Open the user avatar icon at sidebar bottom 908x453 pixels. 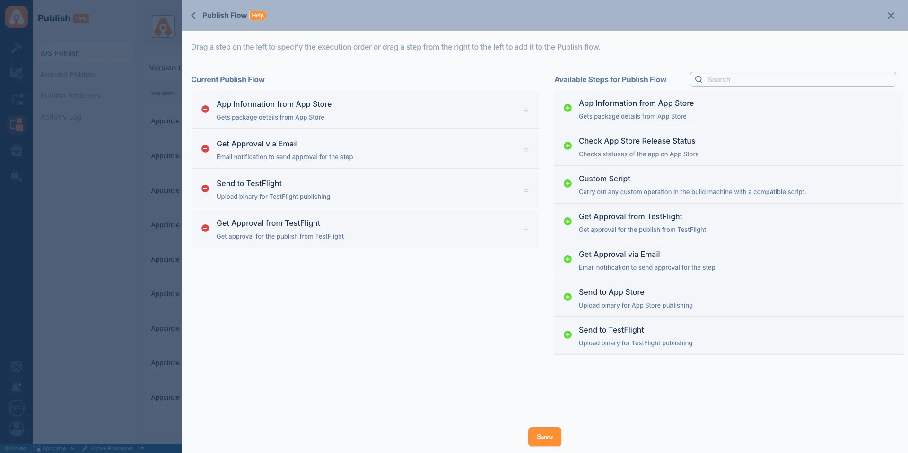point(17,429)
